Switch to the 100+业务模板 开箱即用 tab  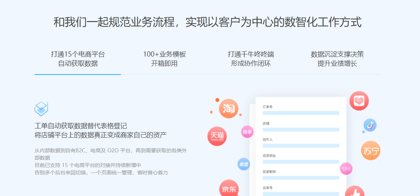pos(164,59)
